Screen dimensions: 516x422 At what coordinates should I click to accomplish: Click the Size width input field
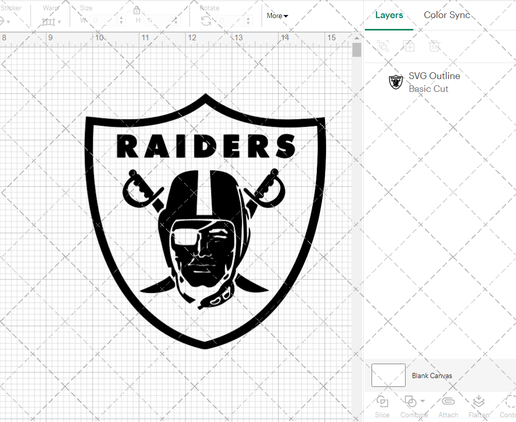104,21
